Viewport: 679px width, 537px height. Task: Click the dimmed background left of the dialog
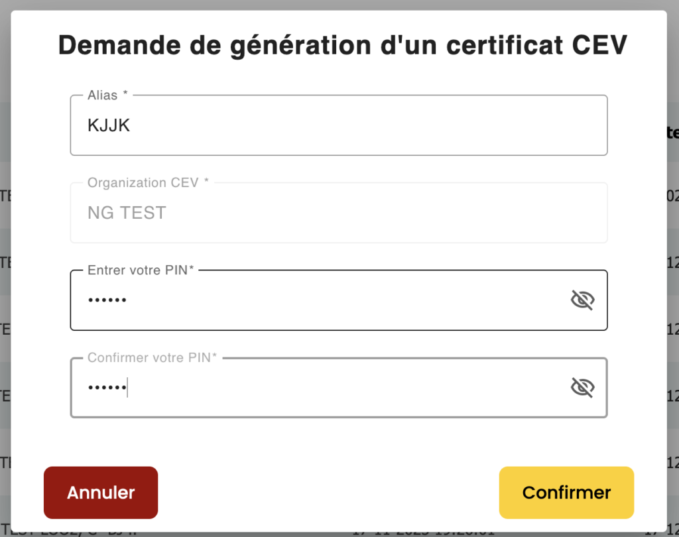pos(5,265)
